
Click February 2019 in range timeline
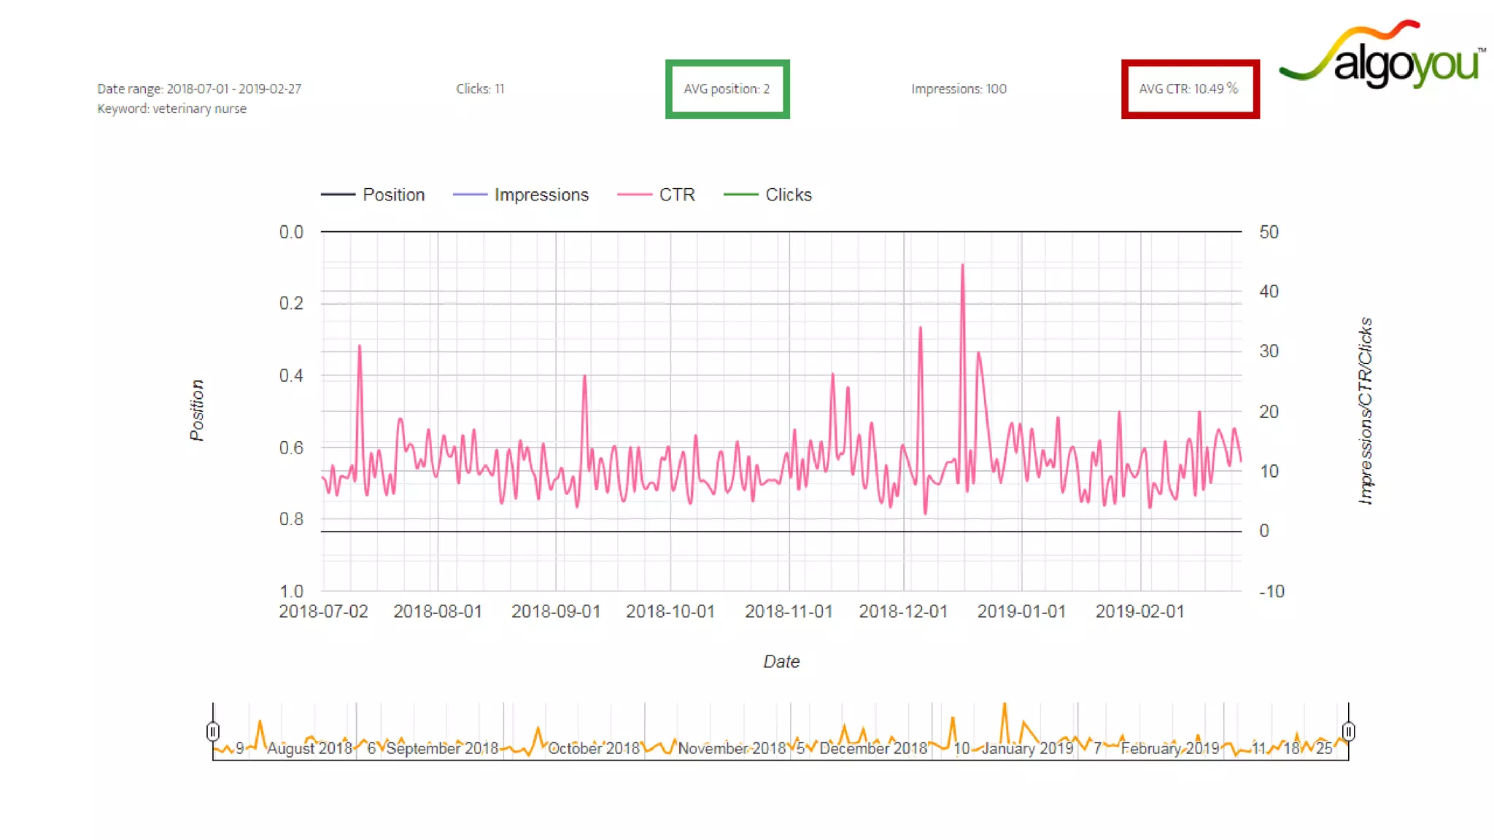pos(1170,748)
